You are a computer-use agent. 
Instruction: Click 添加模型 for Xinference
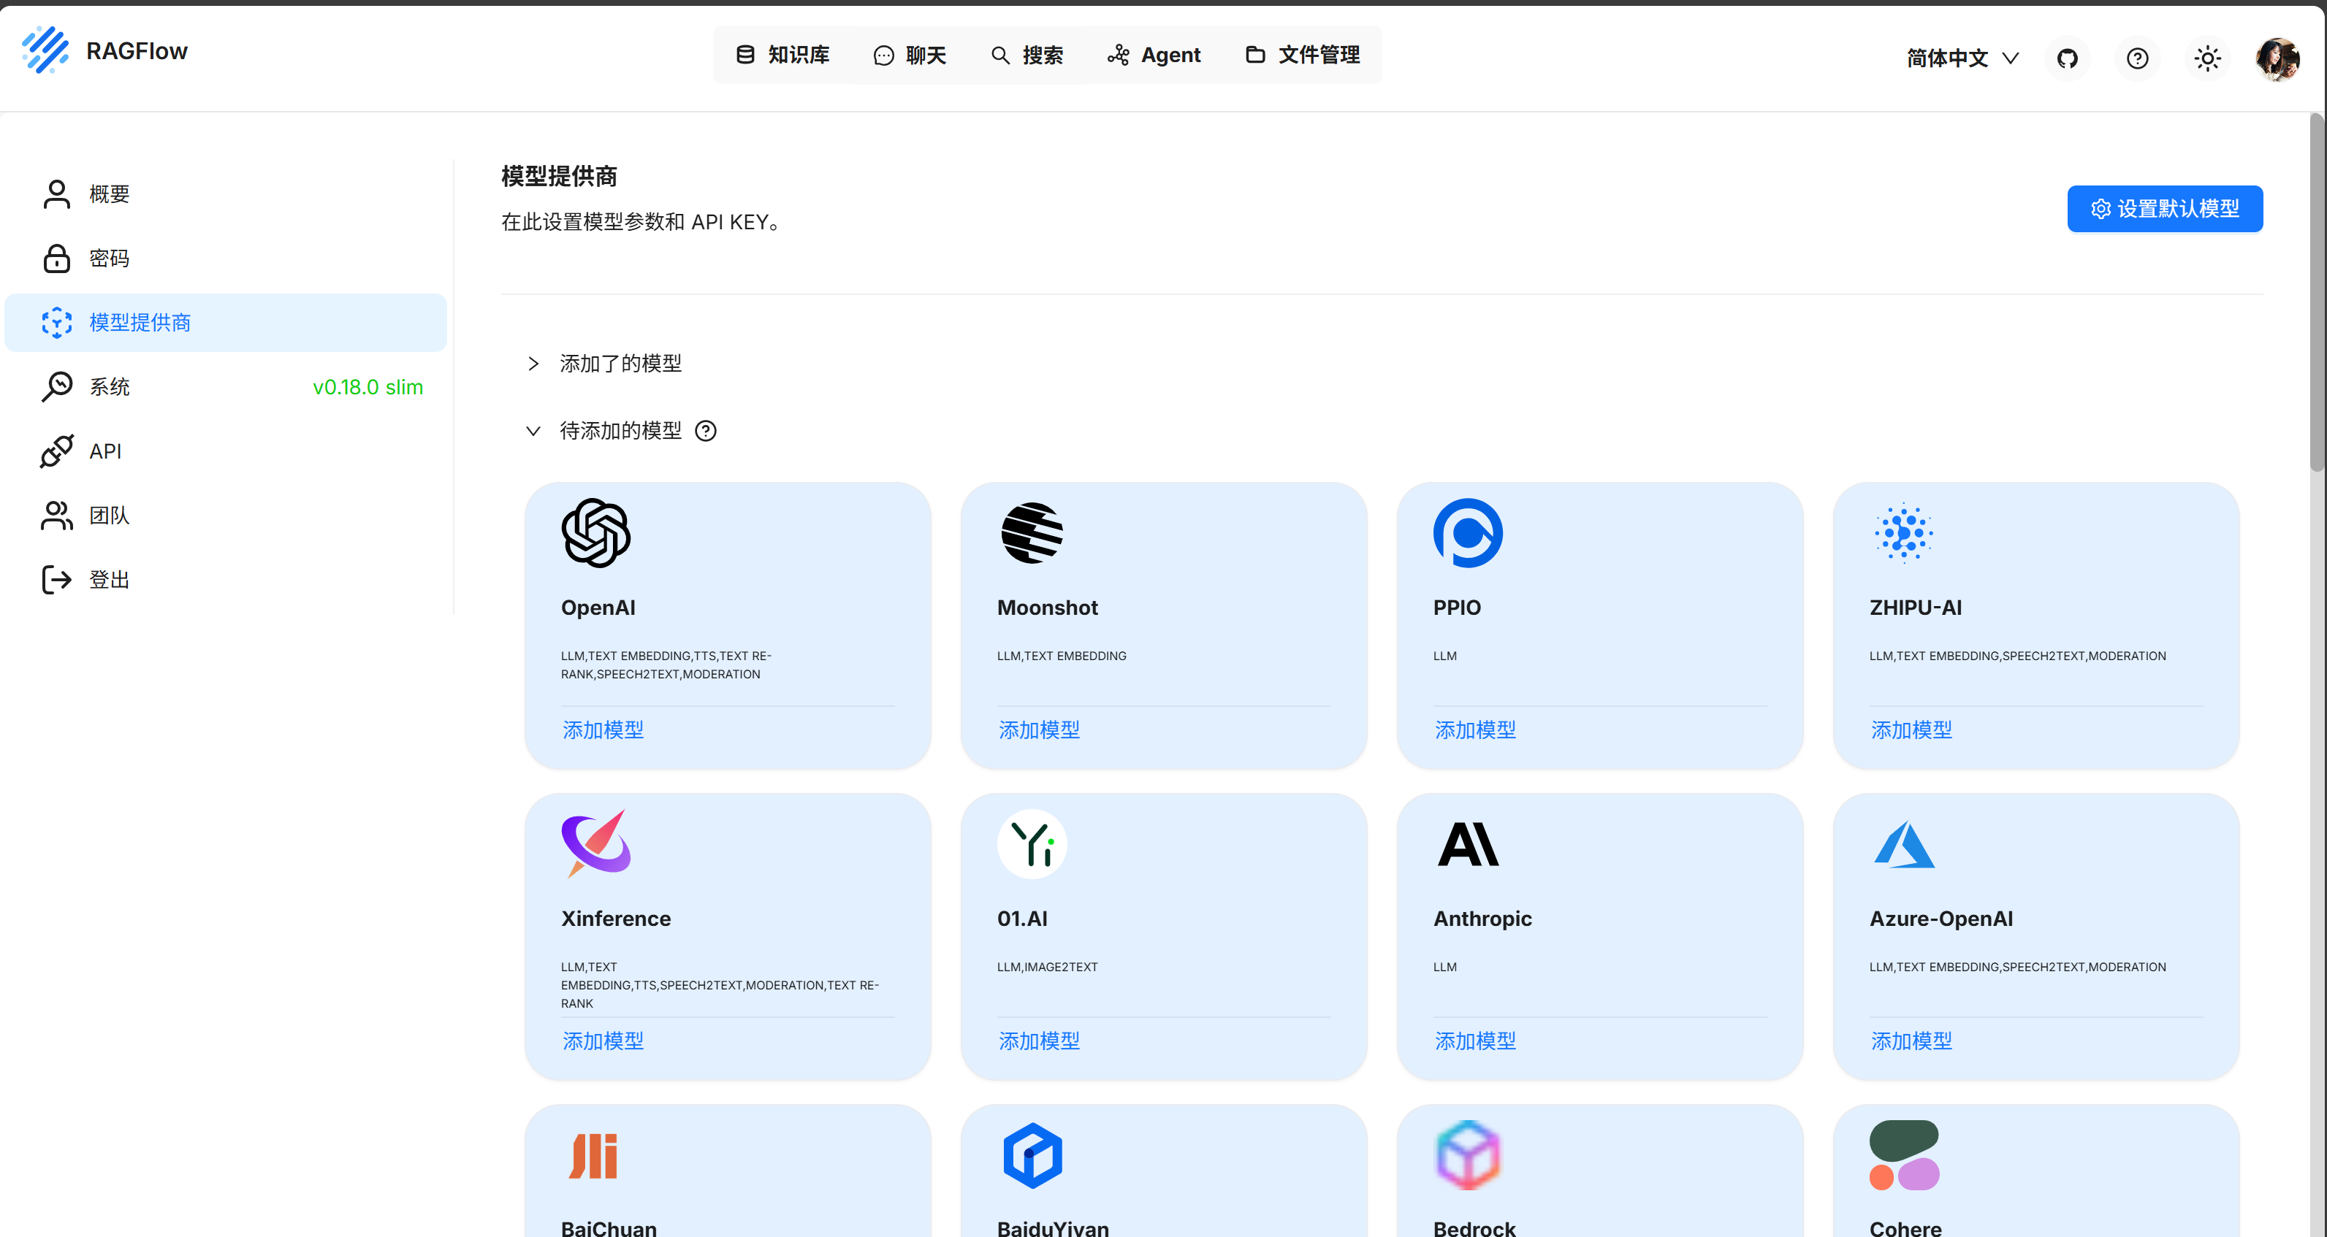603,1041
